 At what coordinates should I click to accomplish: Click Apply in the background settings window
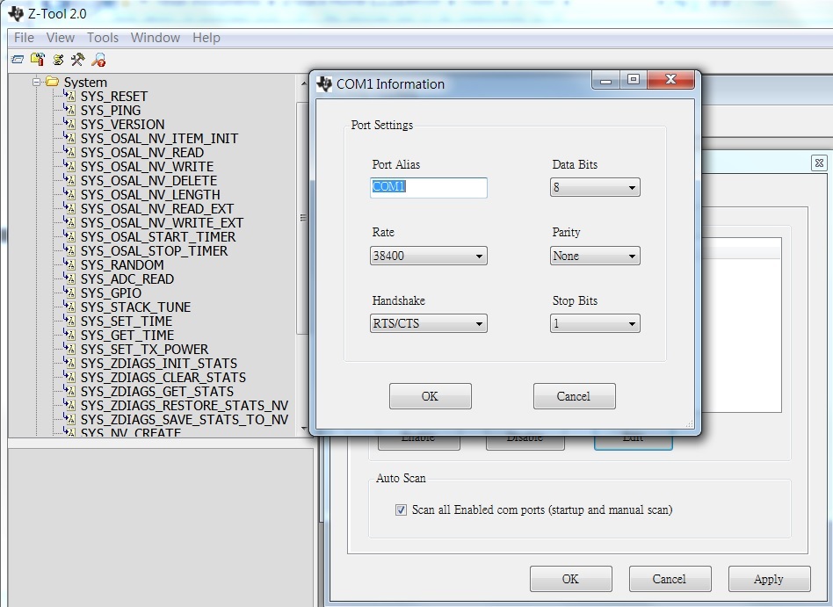769,579
